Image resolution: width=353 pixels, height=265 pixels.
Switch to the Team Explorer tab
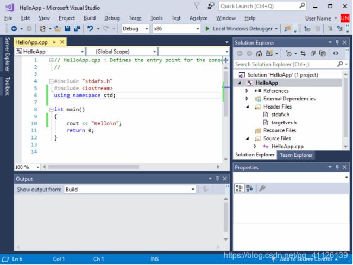(x=296, y=155)
